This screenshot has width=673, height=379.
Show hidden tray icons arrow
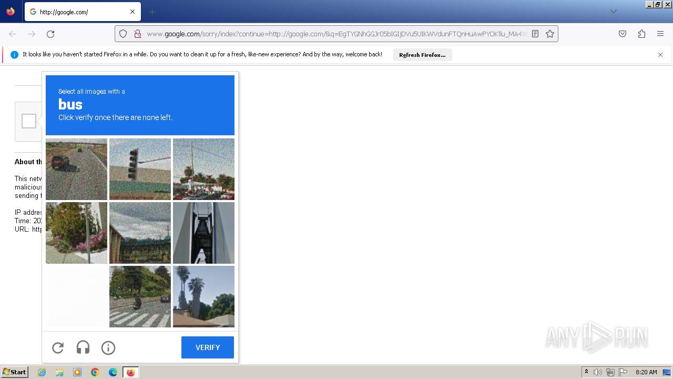tap(586, 372)
